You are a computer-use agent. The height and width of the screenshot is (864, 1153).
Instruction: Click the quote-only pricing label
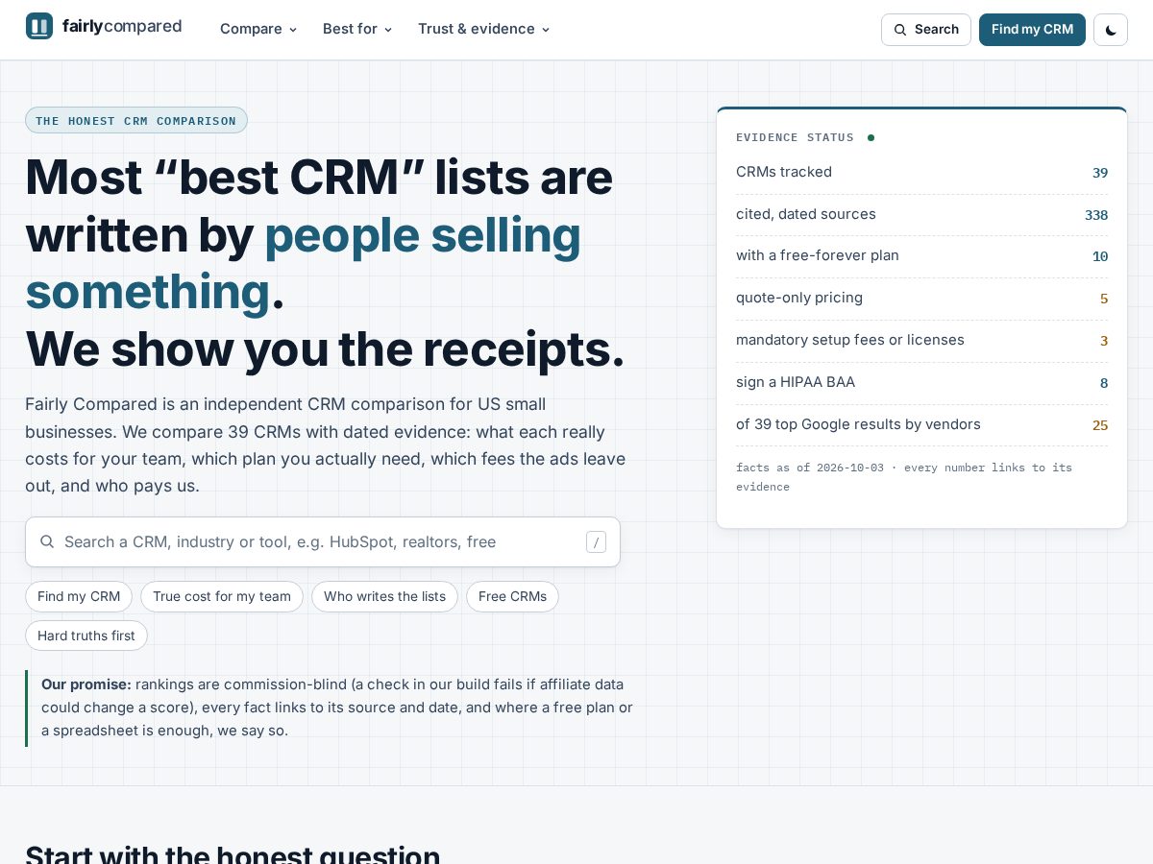tap(799, 298)
